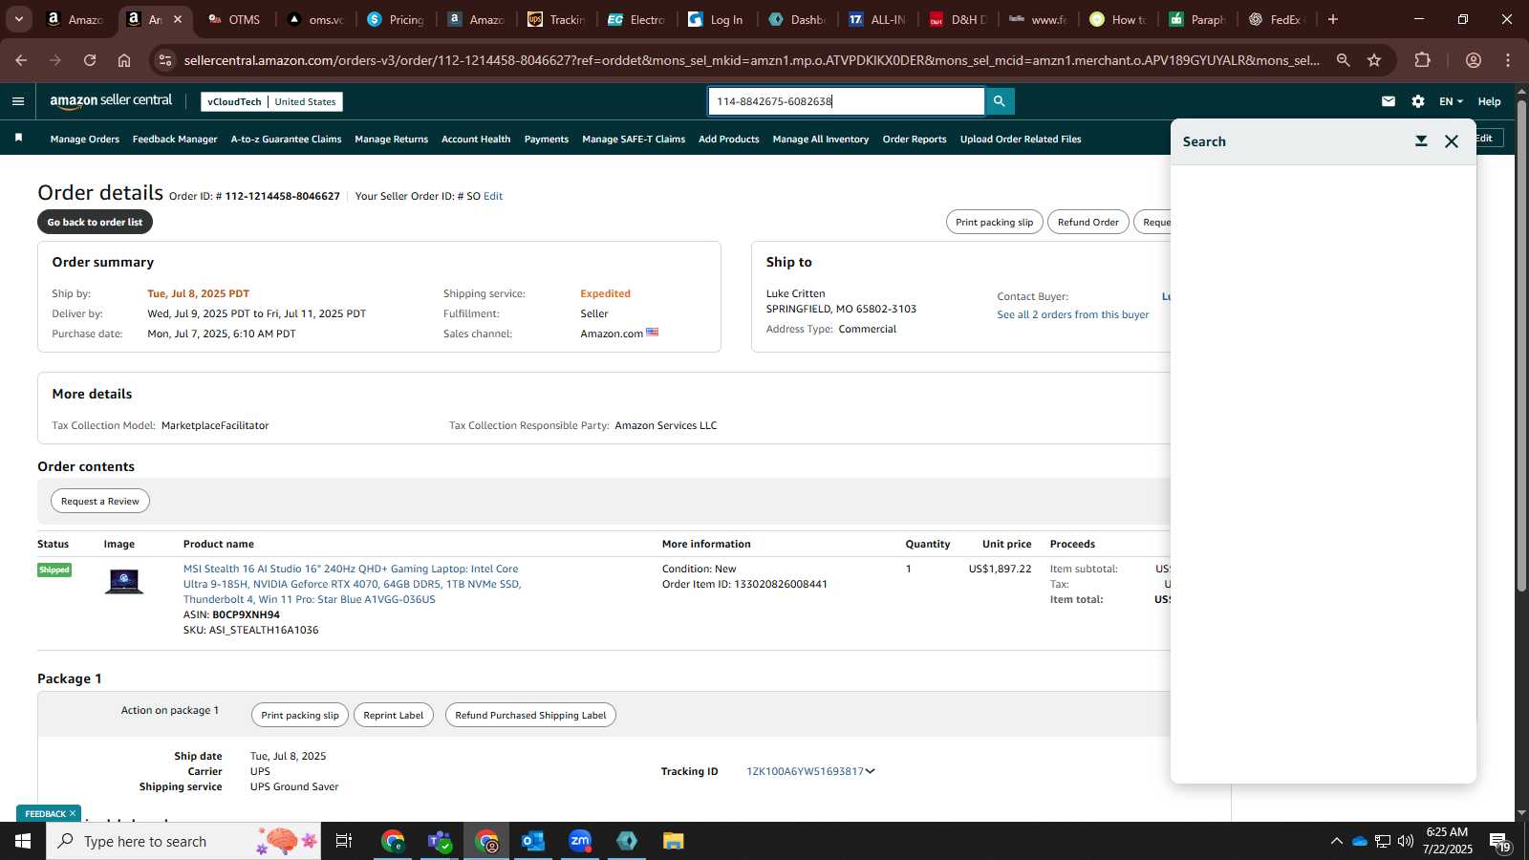
Task: Open the tab search dropdown arrow
Action: point(18,19)
